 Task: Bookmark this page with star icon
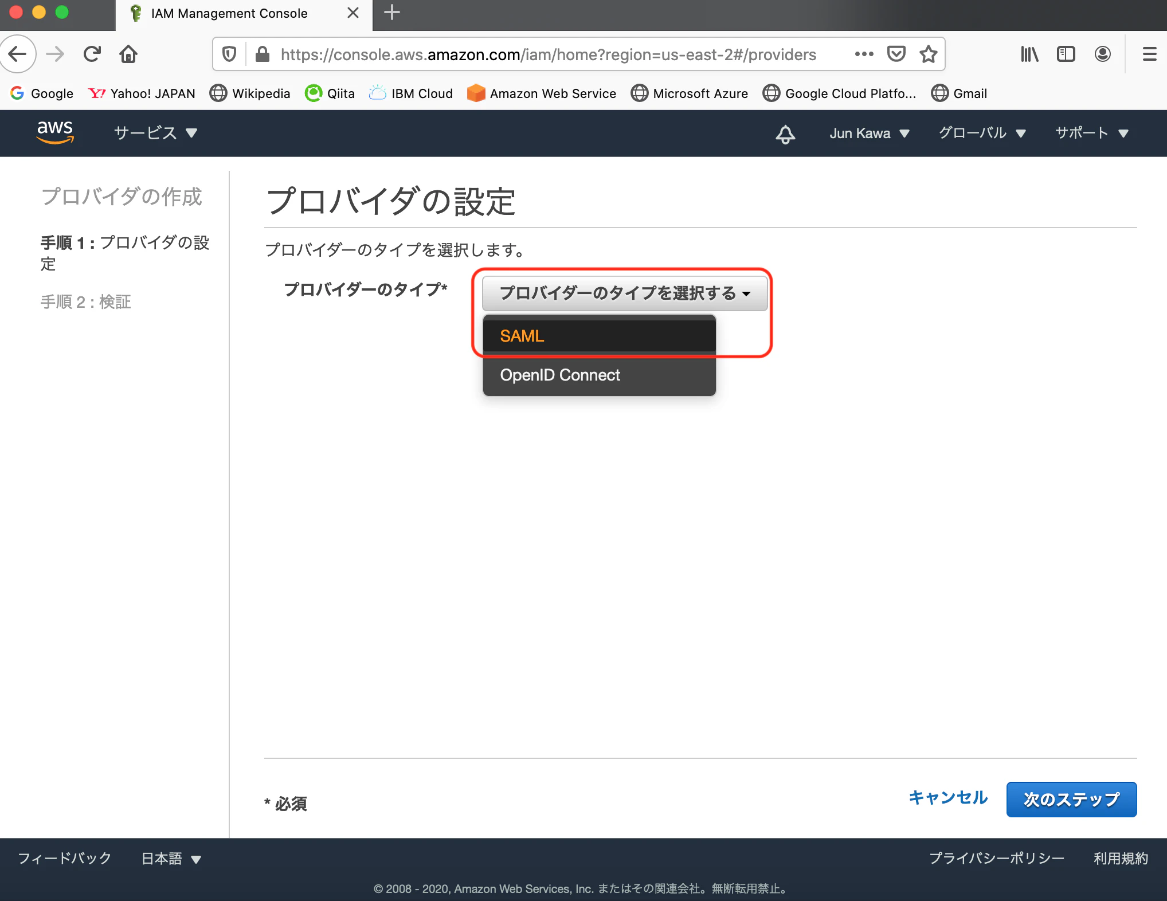[928, 54]
